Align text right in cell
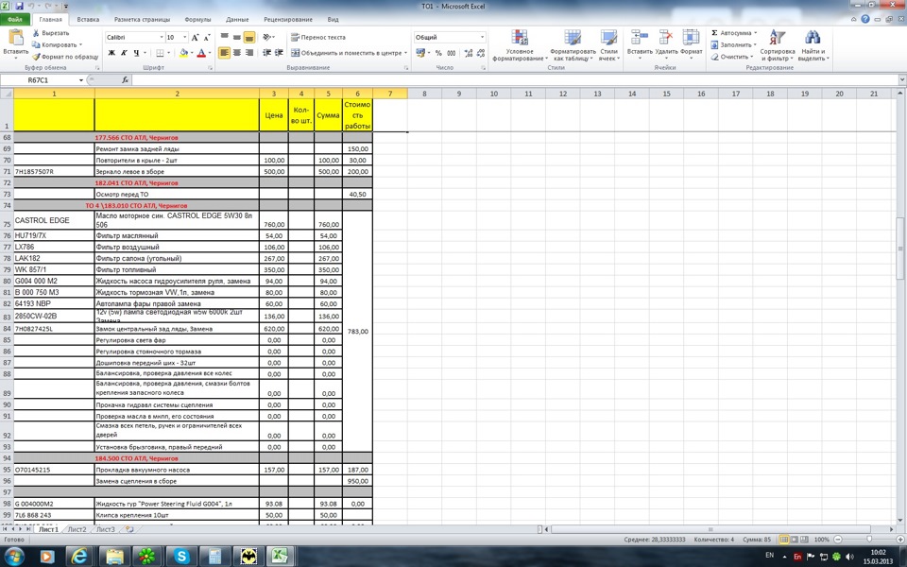907x567 pixels. [x=249, y=53]
